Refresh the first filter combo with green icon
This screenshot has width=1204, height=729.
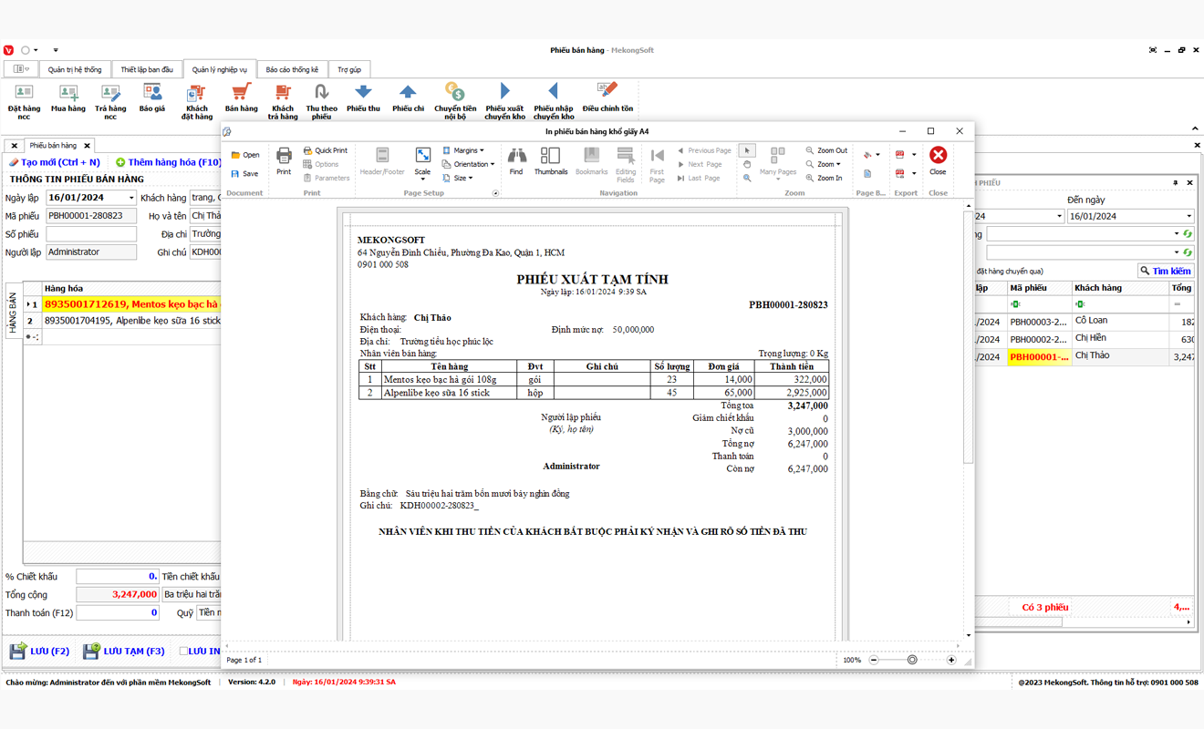[x=1188, y=234]
